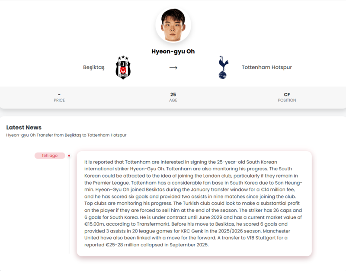This screenshot has width=346, height=271.
Task: Select the 15h ago timestamp badge
Action: point(50,156)
